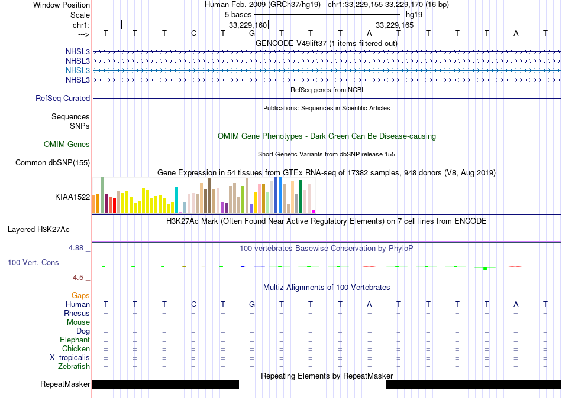
Task: Click '100 vertebrates Basewise Conservation by PhyloP' title
Action: 327,249
